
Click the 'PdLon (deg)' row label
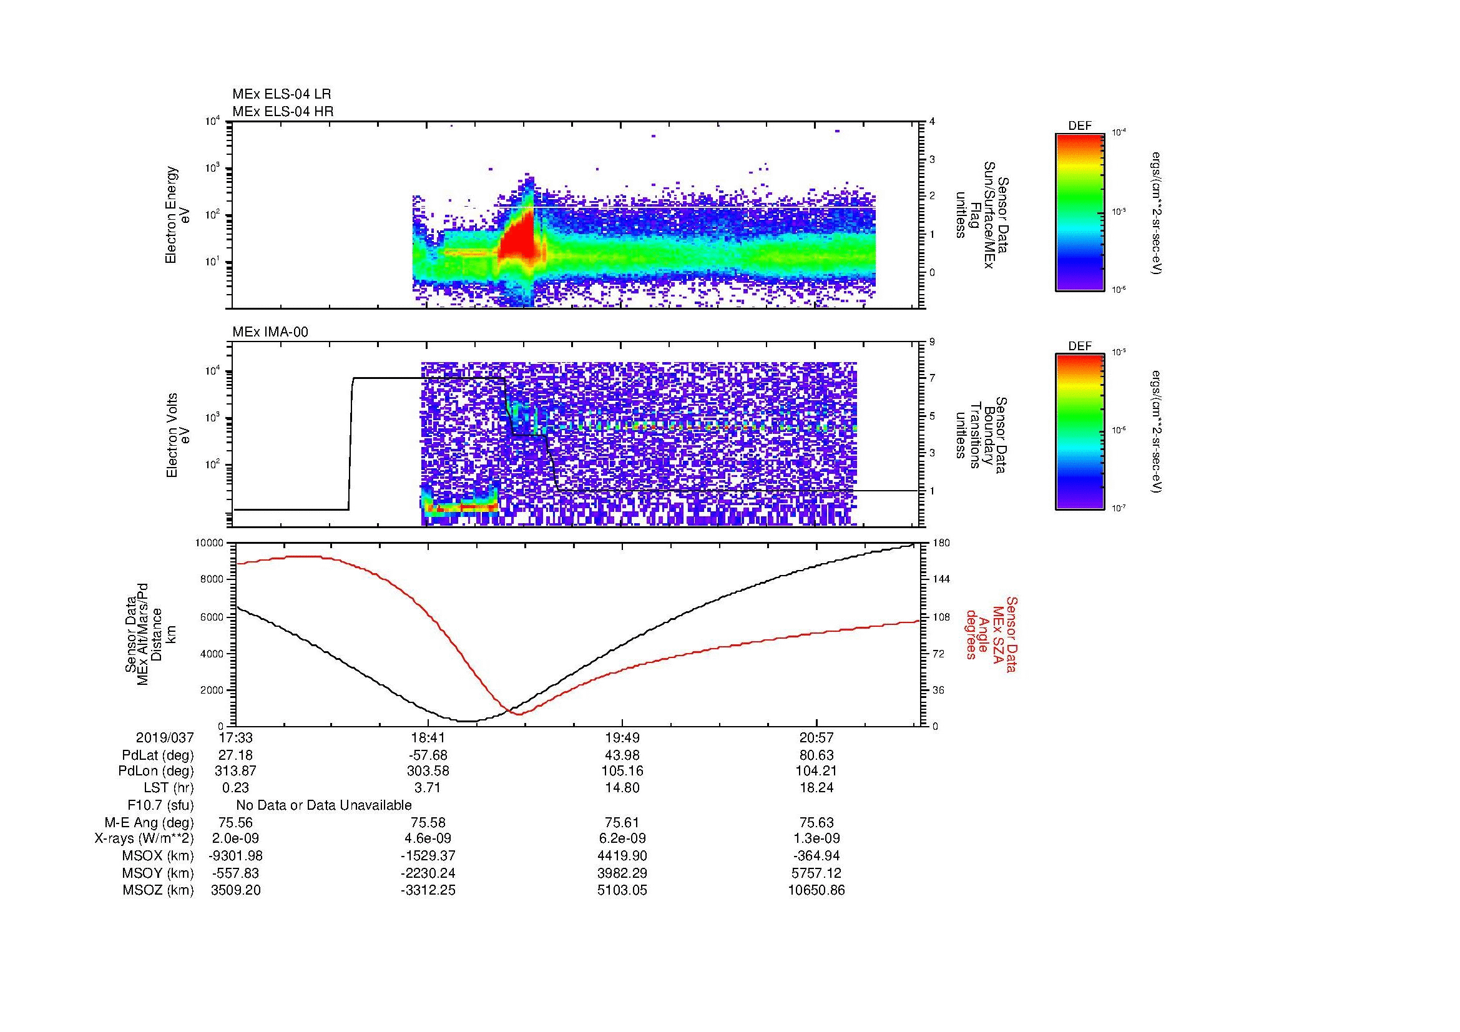[x=156, y=771]
